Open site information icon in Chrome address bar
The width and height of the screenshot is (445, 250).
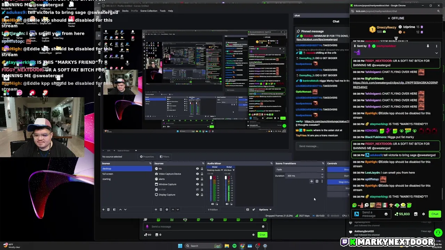353,11
